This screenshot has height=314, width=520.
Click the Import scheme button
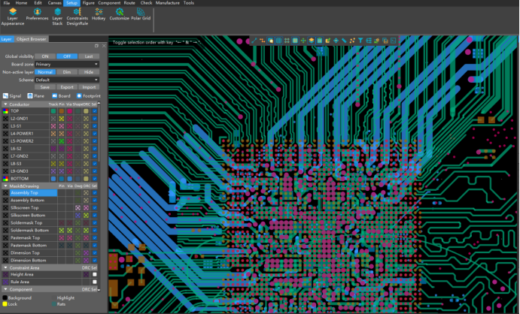tap(89, 87)
